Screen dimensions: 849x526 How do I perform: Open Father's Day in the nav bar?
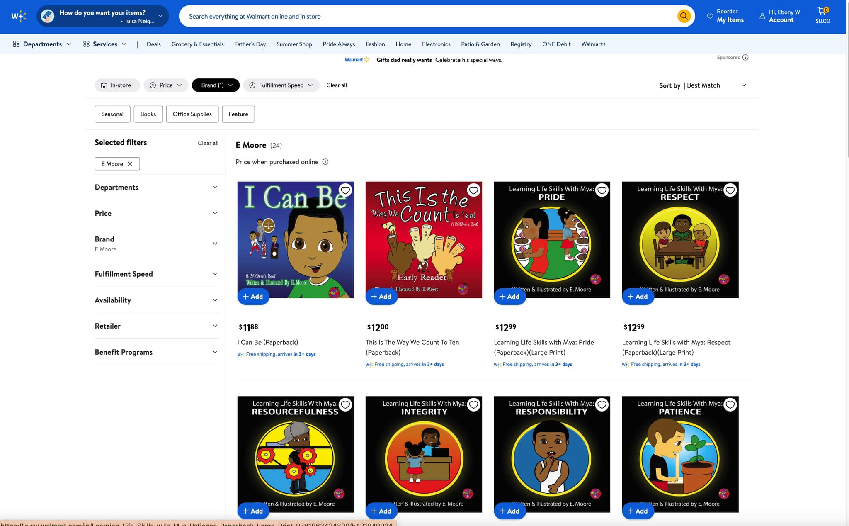pyautogui.click(x=250, y=44)
